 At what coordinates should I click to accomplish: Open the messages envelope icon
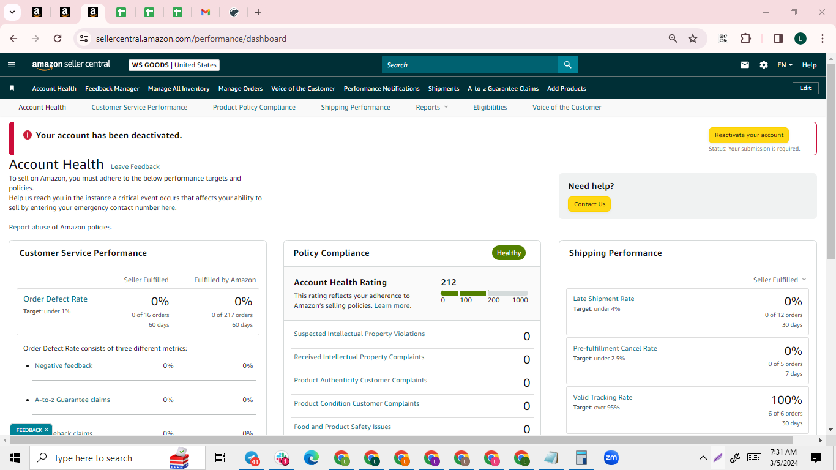(x=745, y=65)
